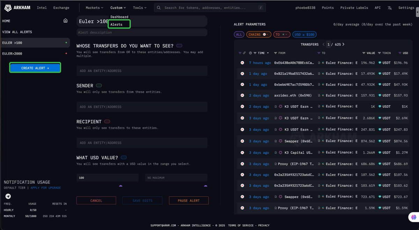Viewport: 419px width, 230px height.
Task: Open the Exchange tab
Action: [x=61, y=8]
